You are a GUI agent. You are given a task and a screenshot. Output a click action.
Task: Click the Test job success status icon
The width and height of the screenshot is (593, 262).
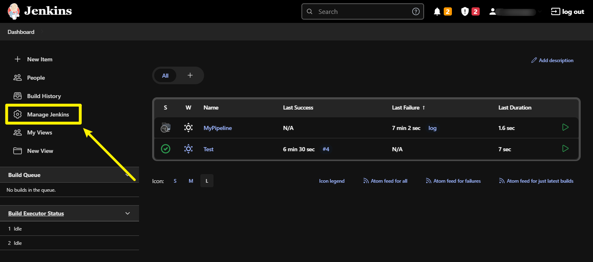click(x=165, y=149)
